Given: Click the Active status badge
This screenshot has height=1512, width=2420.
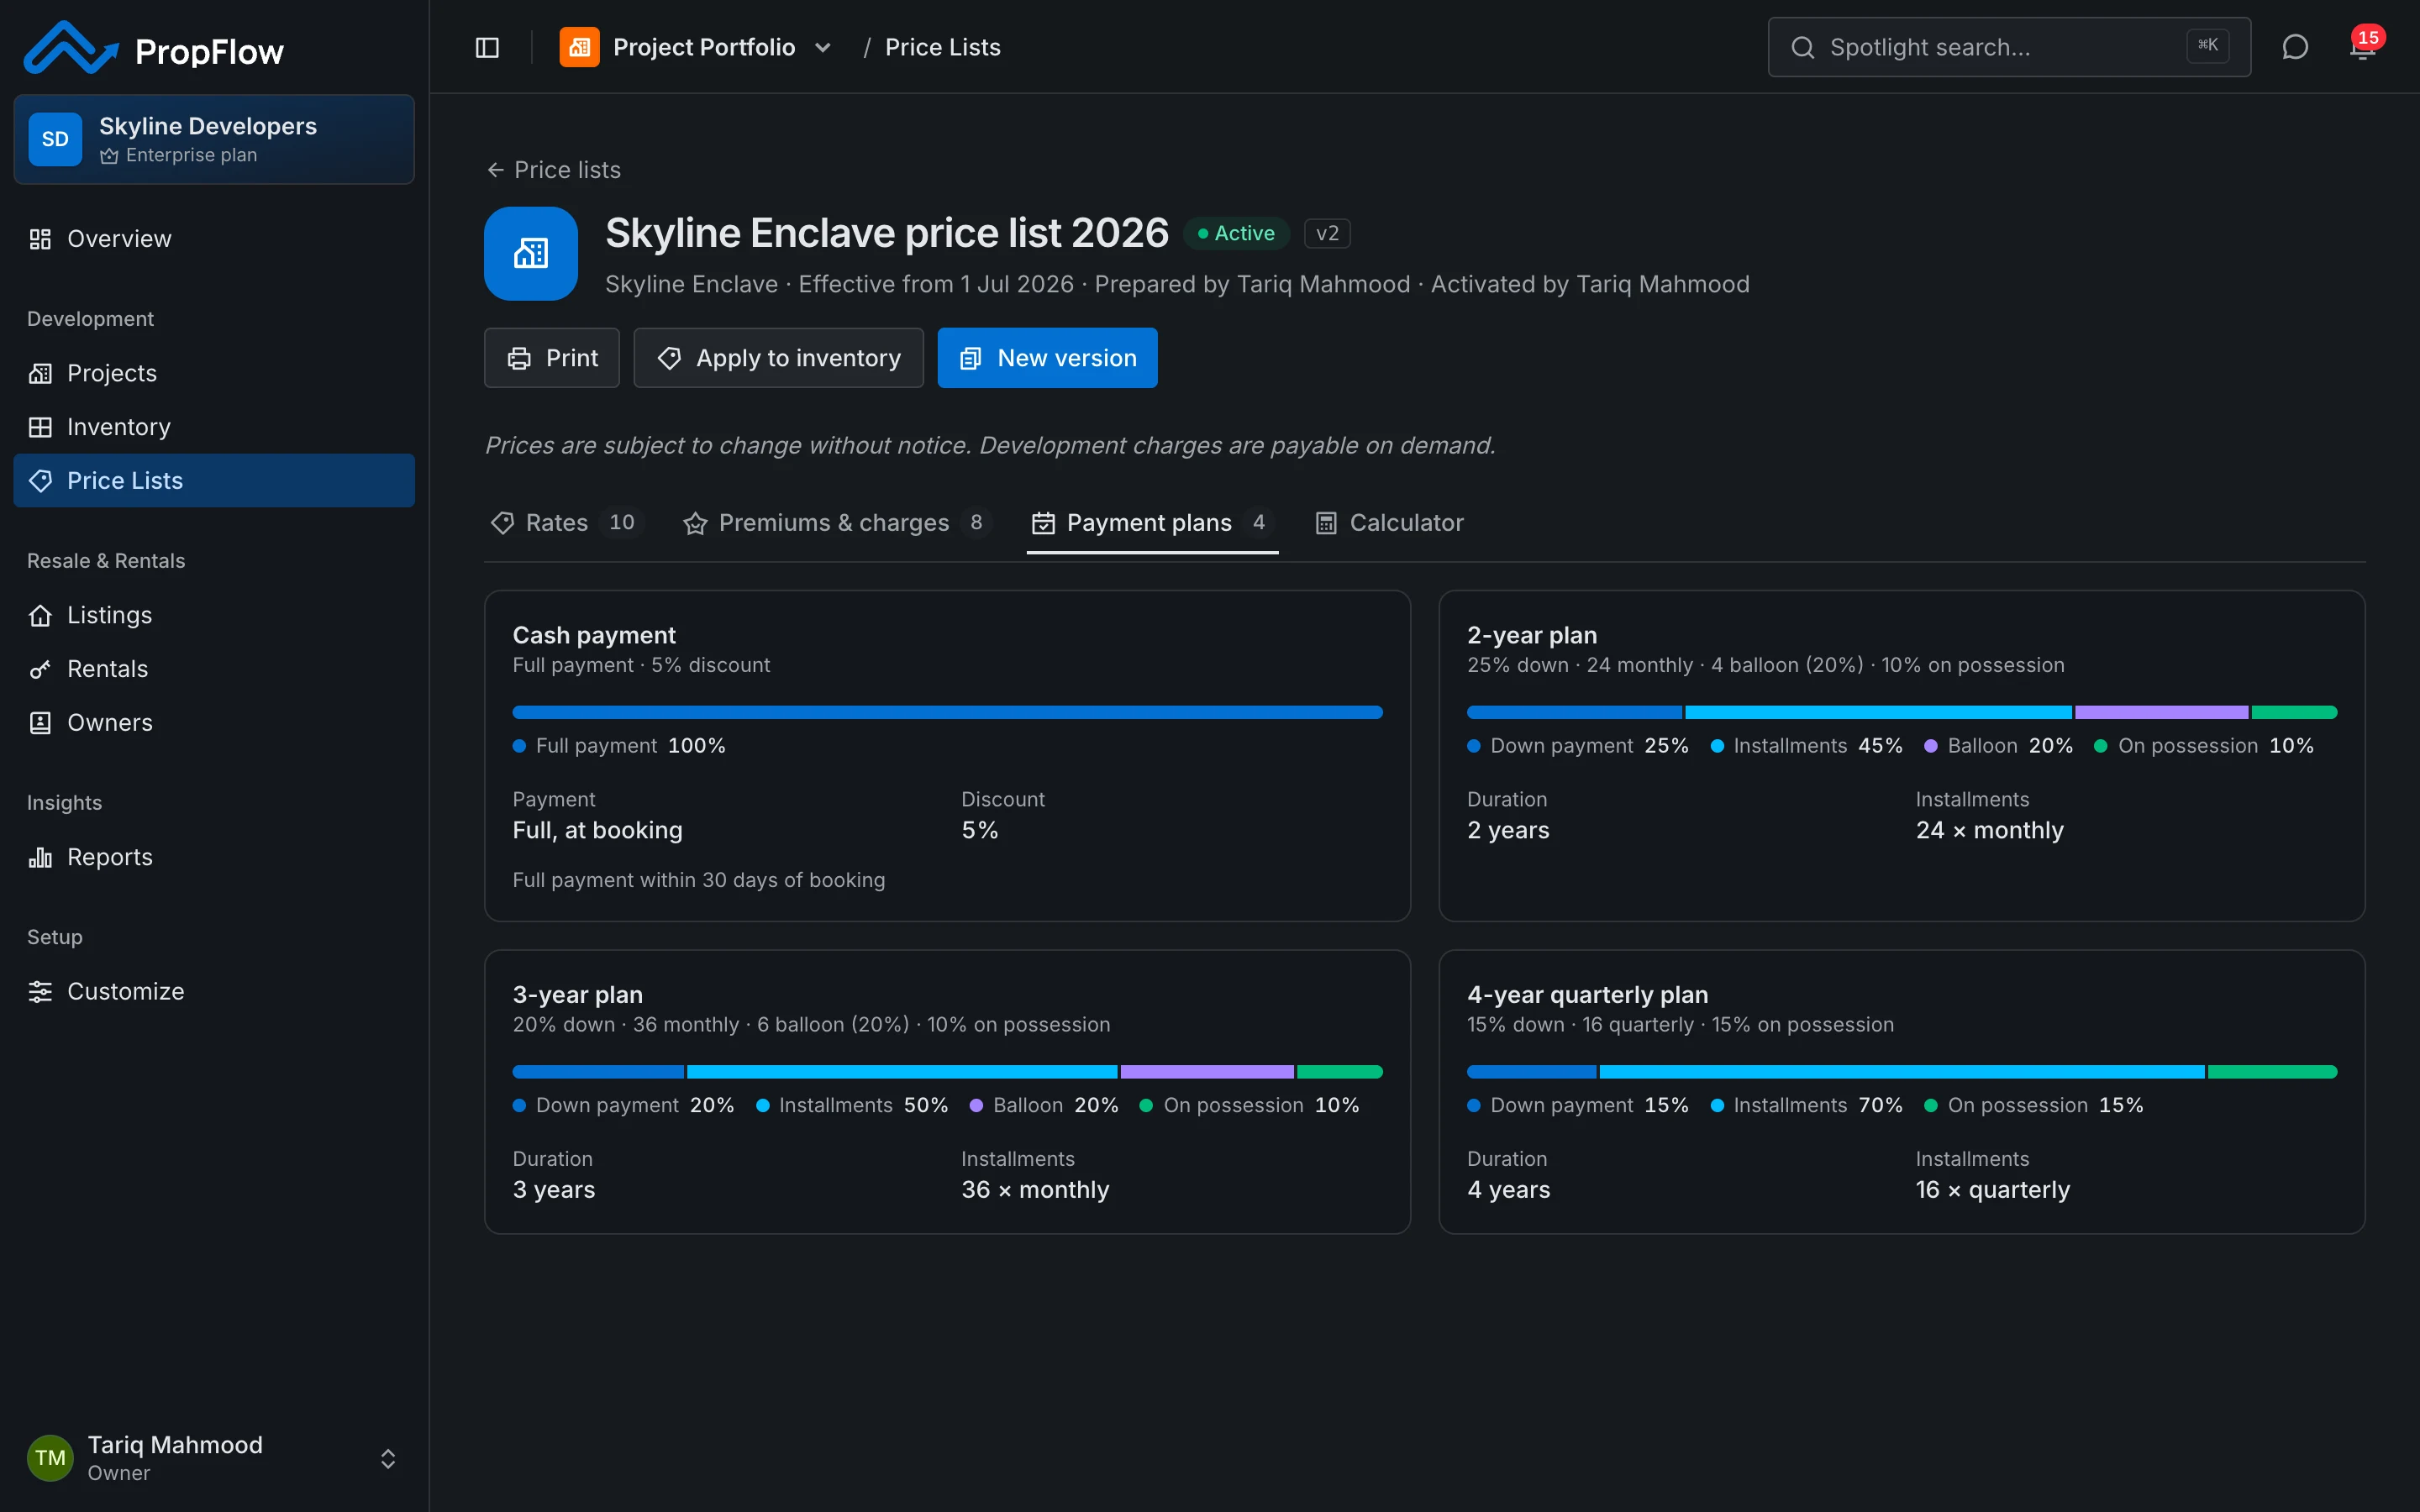Looking at the screenshot, I should pyautogui.click(x=1236, y=233).
